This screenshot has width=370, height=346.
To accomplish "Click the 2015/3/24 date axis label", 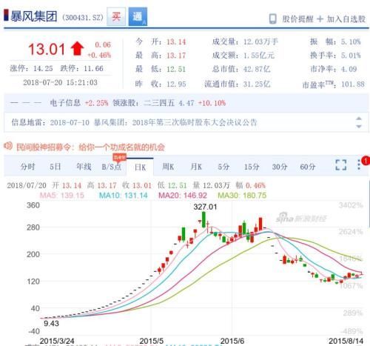I will [x=57, y=341].
